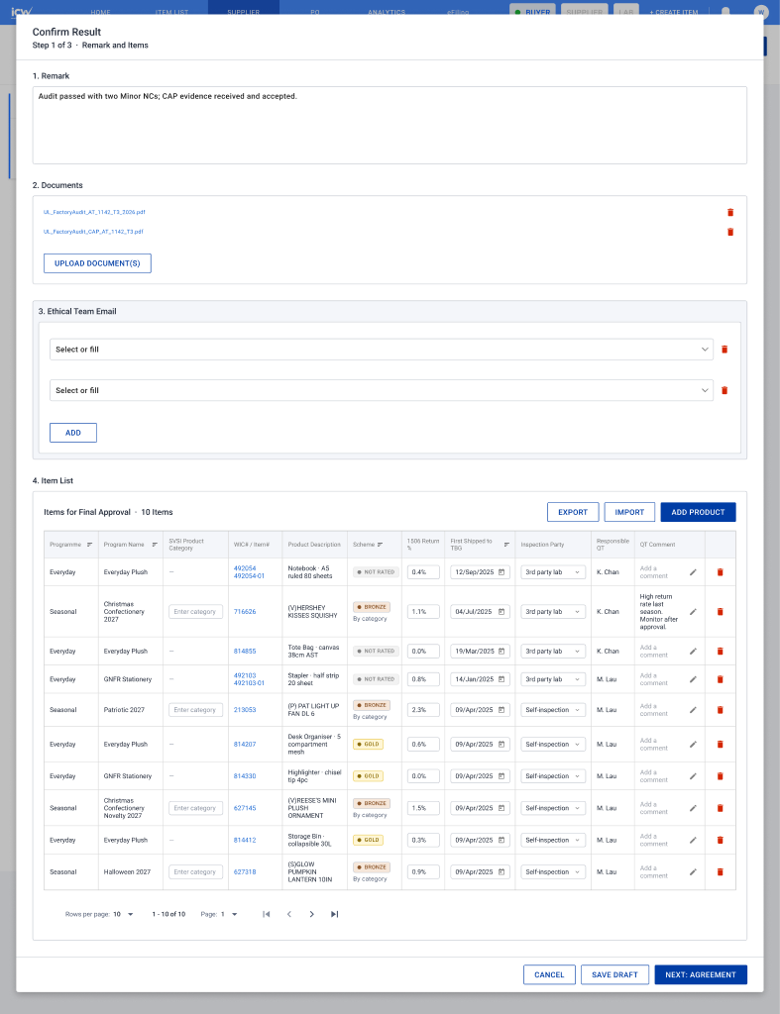
Task: Change Inspection Party for Stapler row
Action: point(553,679)
